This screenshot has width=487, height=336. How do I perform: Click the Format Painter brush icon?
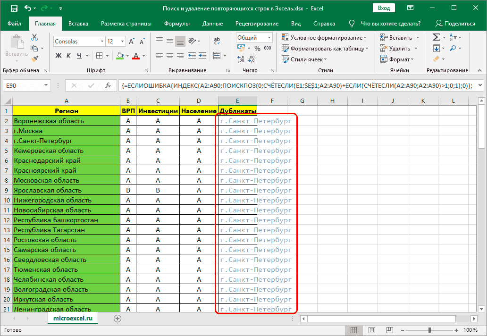(x=34, y=59)
